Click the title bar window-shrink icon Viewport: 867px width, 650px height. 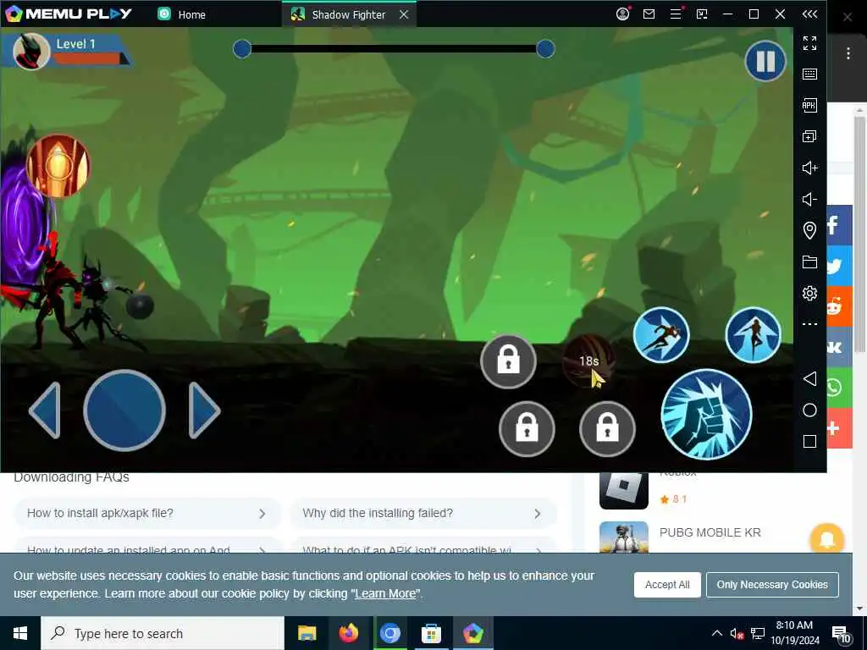click(702, 14)
